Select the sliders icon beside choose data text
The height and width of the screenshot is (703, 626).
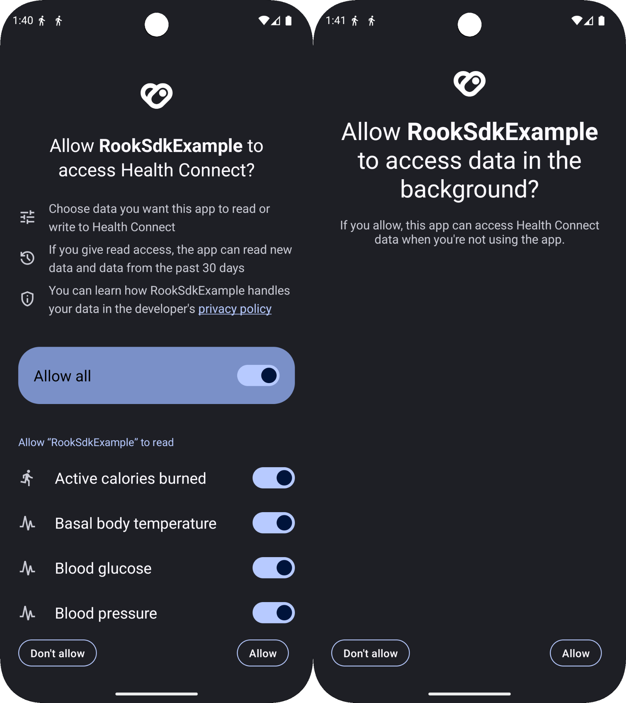(27, 217)
